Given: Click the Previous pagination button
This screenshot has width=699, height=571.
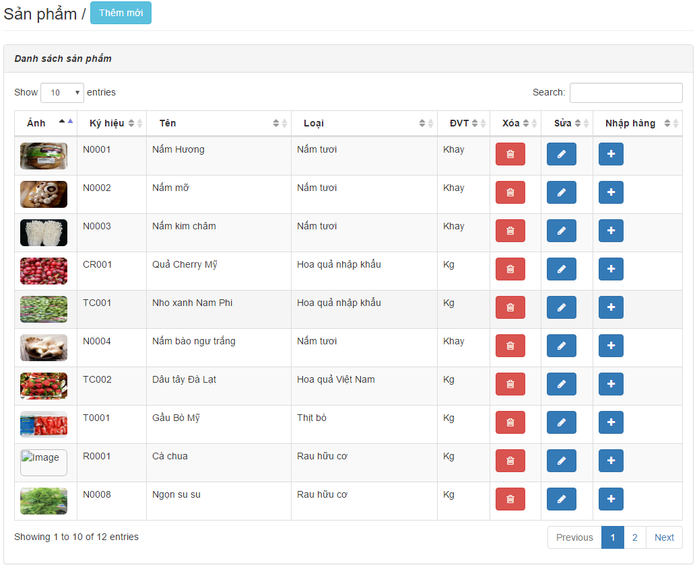Looking at the screenshot, I should pyautogui.click(x=574, y=537).
